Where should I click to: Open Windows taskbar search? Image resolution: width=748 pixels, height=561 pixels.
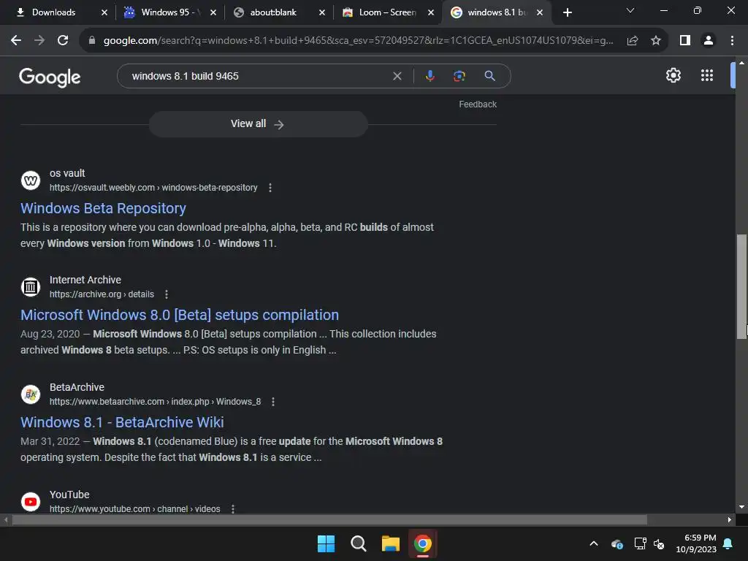pyautogui.click(x=358, y=543)
